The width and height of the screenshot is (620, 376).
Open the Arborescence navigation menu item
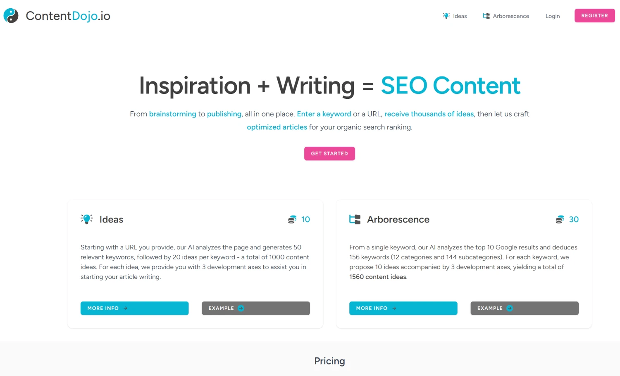click(x=511, y=16)
